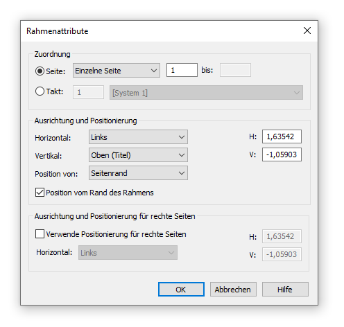Click the V field showing -1,05903
The width and height of the screenshot is (344, 327).
tap(282, 154)
